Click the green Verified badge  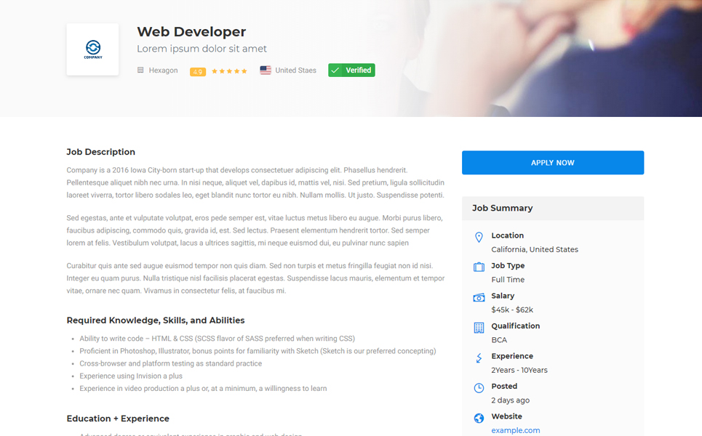(351, 70)
